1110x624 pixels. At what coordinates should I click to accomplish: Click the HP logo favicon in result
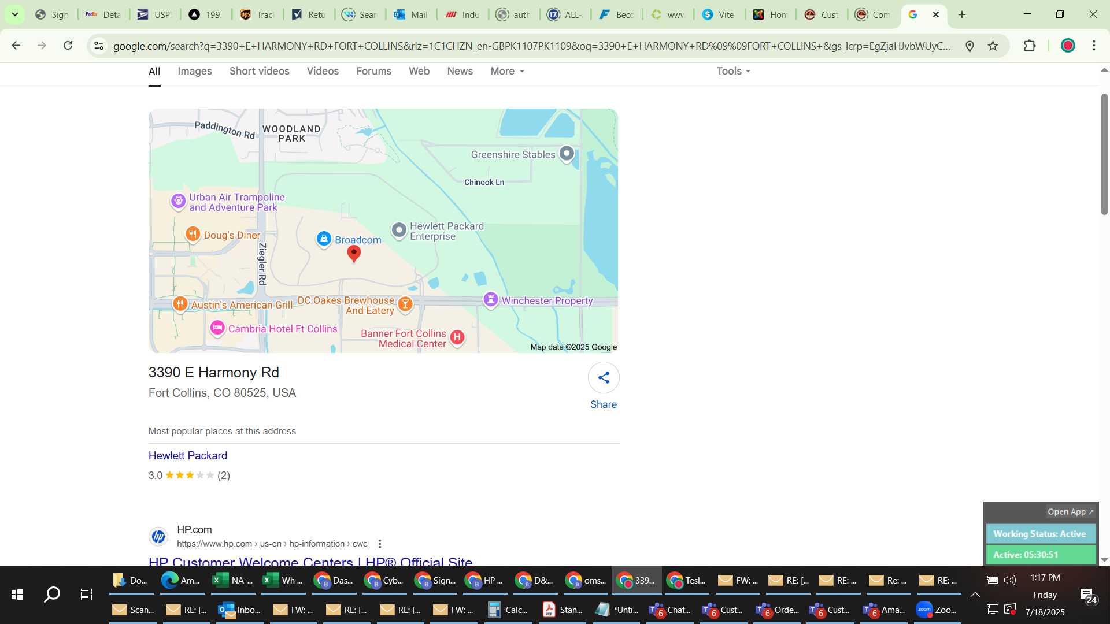tap(158, 537)
